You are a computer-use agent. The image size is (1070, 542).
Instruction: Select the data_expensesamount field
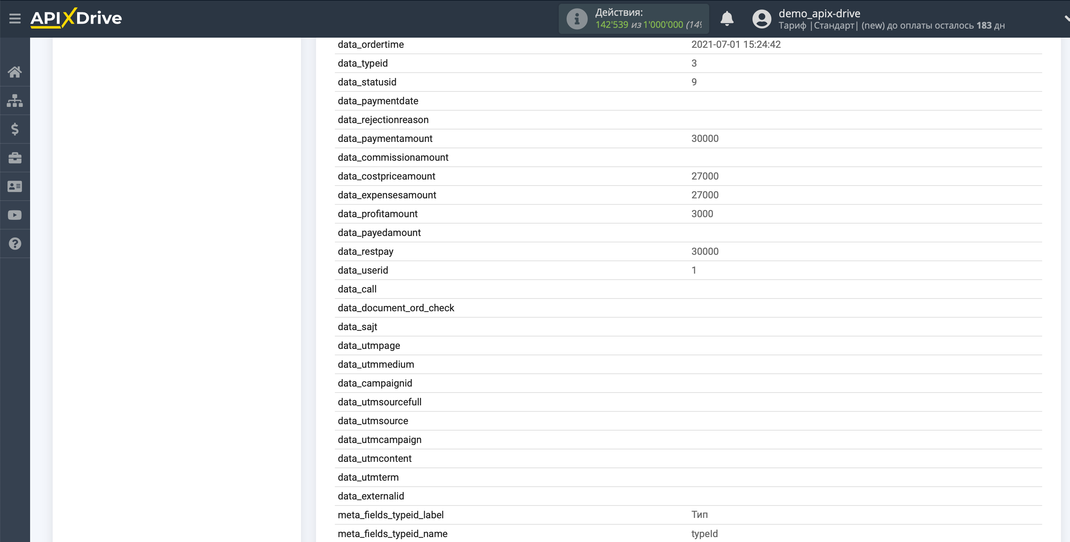pyautogui.click(x=387, y=195)
